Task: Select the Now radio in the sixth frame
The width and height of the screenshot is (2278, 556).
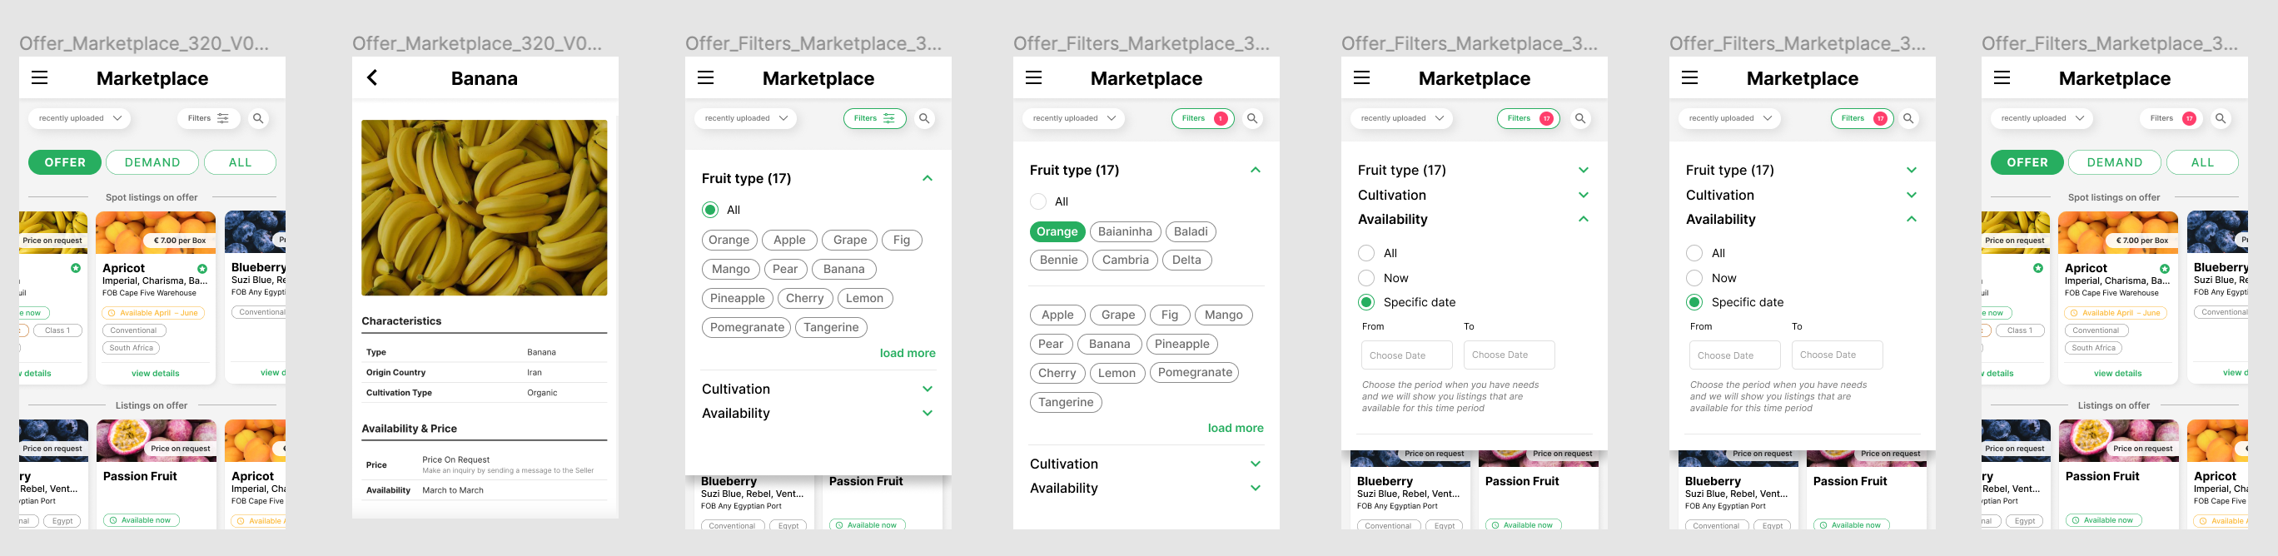Action: [1694, 277]
